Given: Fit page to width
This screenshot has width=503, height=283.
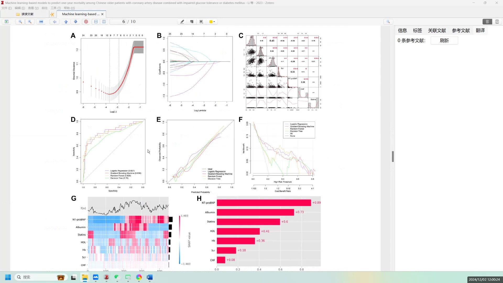Looking at the screenshot, I should [x=41, y=22].
